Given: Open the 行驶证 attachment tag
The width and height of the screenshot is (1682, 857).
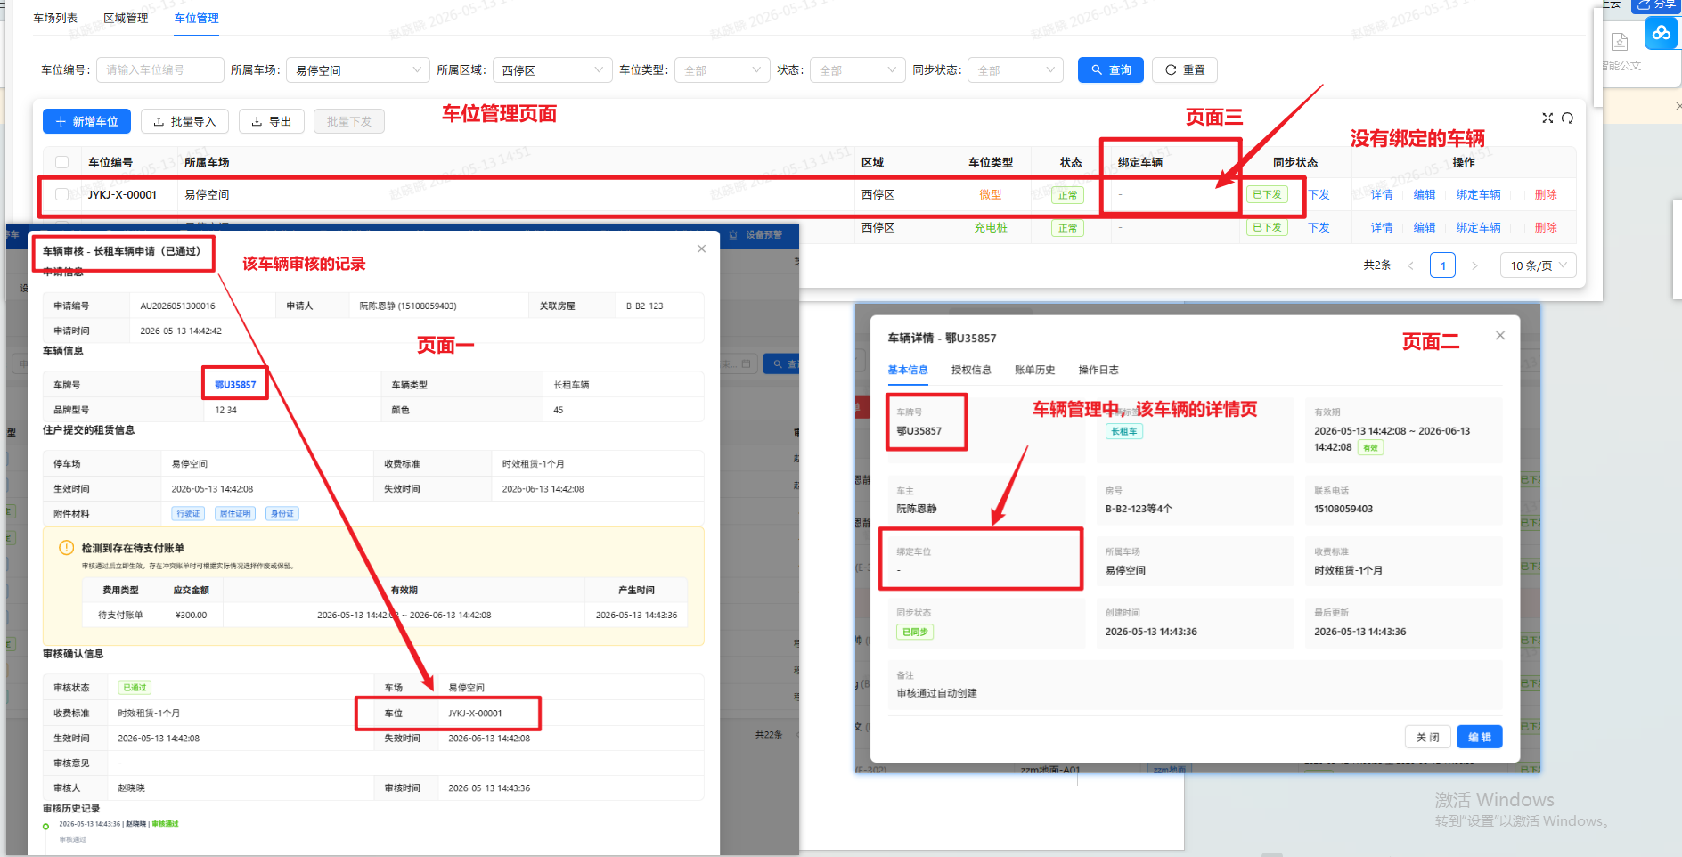Looking at the screenshot, I should (188, 514).
